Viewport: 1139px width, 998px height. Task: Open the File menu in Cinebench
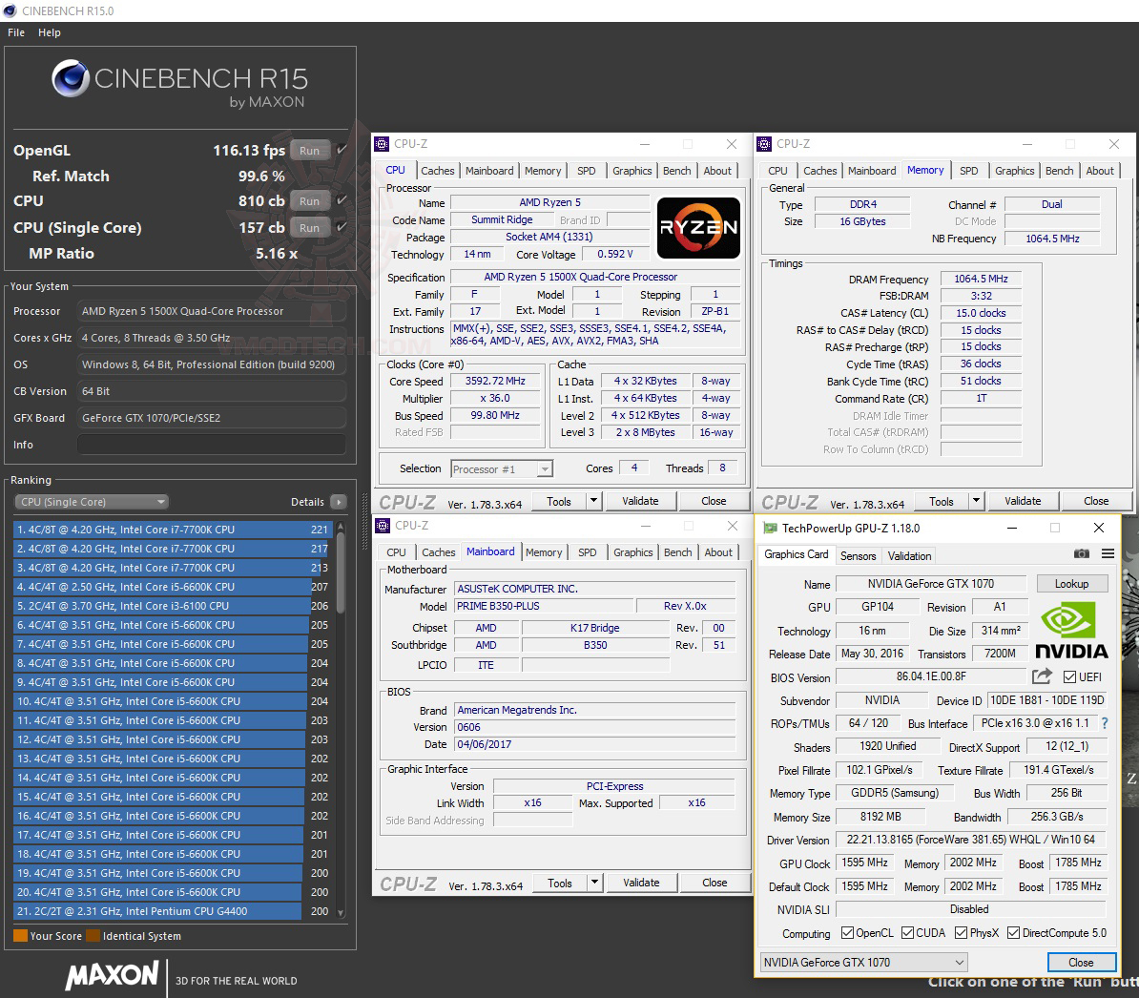tap(15, 31)
